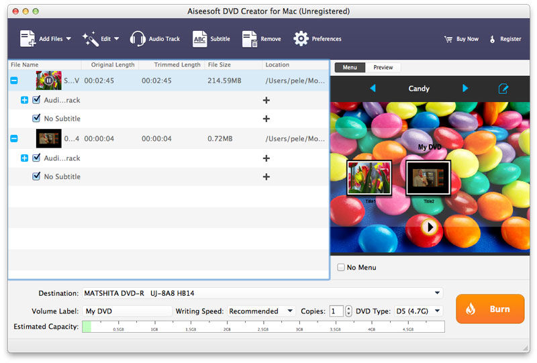Expand audio track of second video
The height and width of the screenshot is (363, 537).
pos(24,158)
